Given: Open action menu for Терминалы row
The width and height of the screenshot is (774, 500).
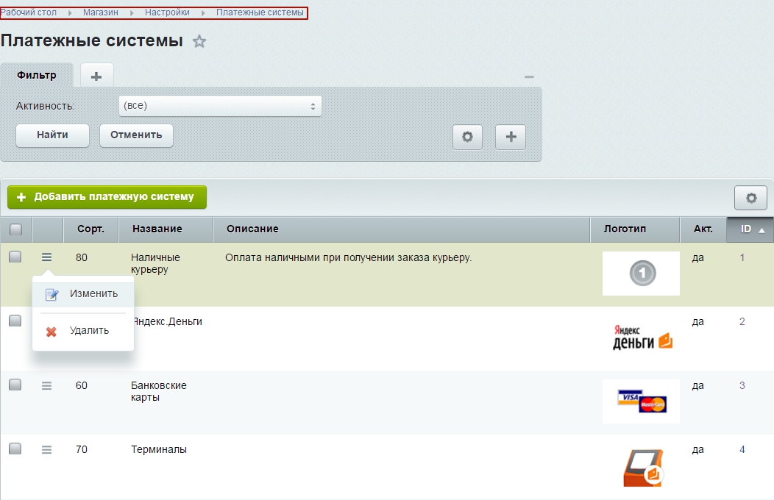Looking at the screenshot, I should click(x=47, y=449).
